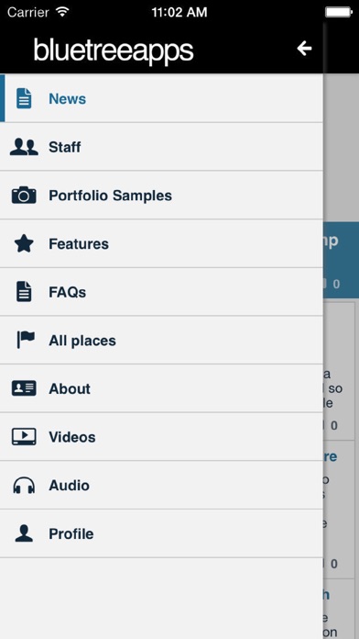359x639 pixels.
Task: Open the All places entry
Action: pos(161,340)
